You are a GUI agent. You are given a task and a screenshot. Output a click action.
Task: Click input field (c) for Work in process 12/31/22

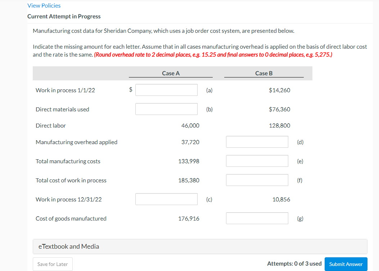(x=166, y=199)
